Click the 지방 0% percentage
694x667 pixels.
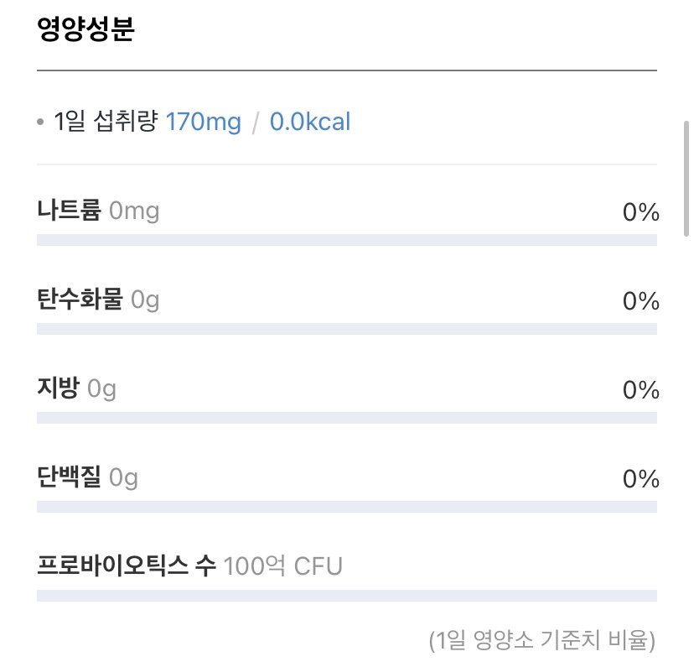(x=640, y=390)
